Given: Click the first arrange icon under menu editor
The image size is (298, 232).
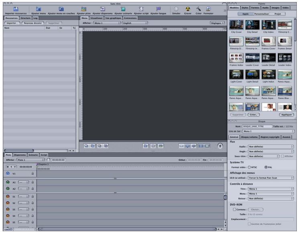Looking at the screenshot, I should click(x=86, y=146).
